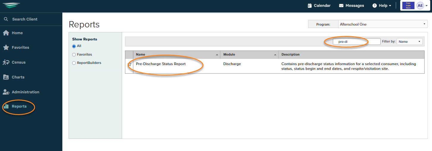432x151 pixels.
Task: Open the AE user account menu
Action: [422, 6]
